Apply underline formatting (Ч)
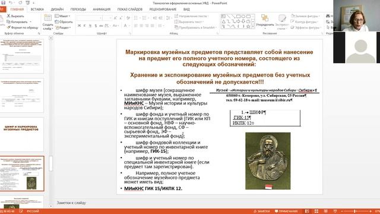Screen dimensions: 380x214 point(90,26)
